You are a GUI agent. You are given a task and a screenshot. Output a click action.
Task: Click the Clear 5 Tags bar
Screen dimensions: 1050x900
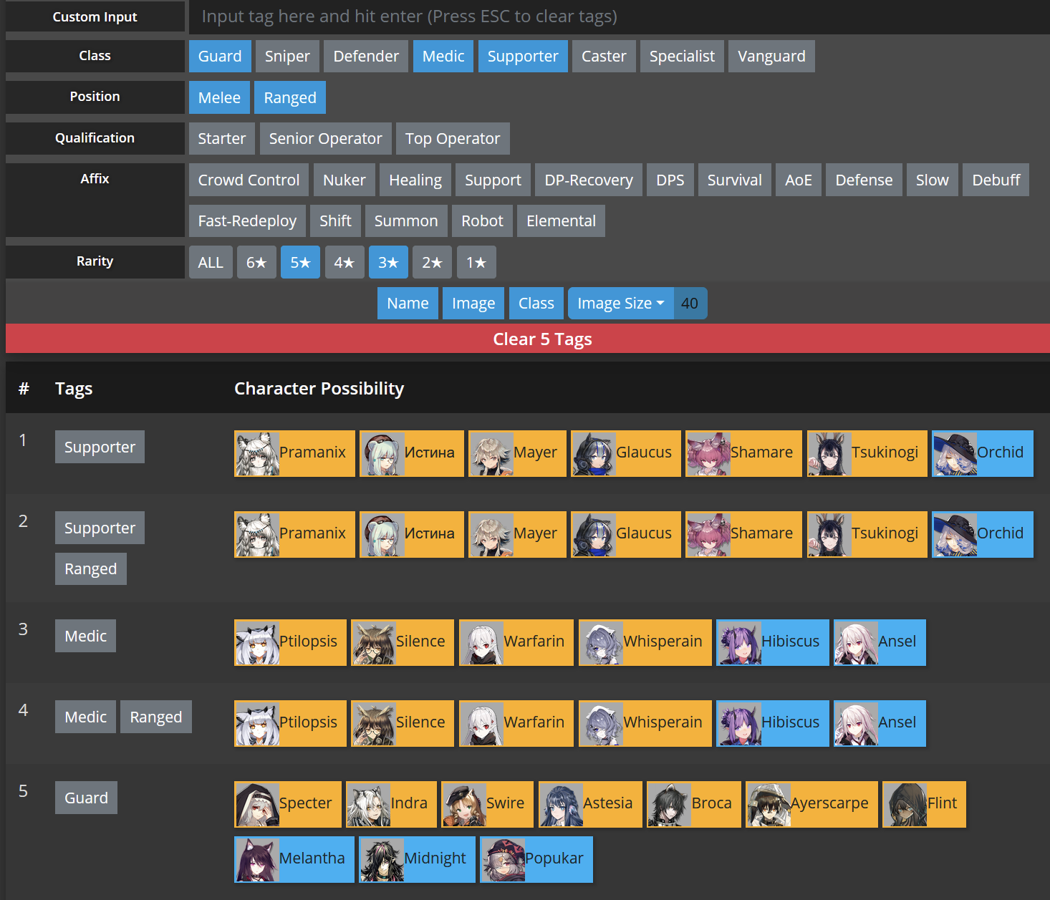pyautogui.click(x=528, y=339)
